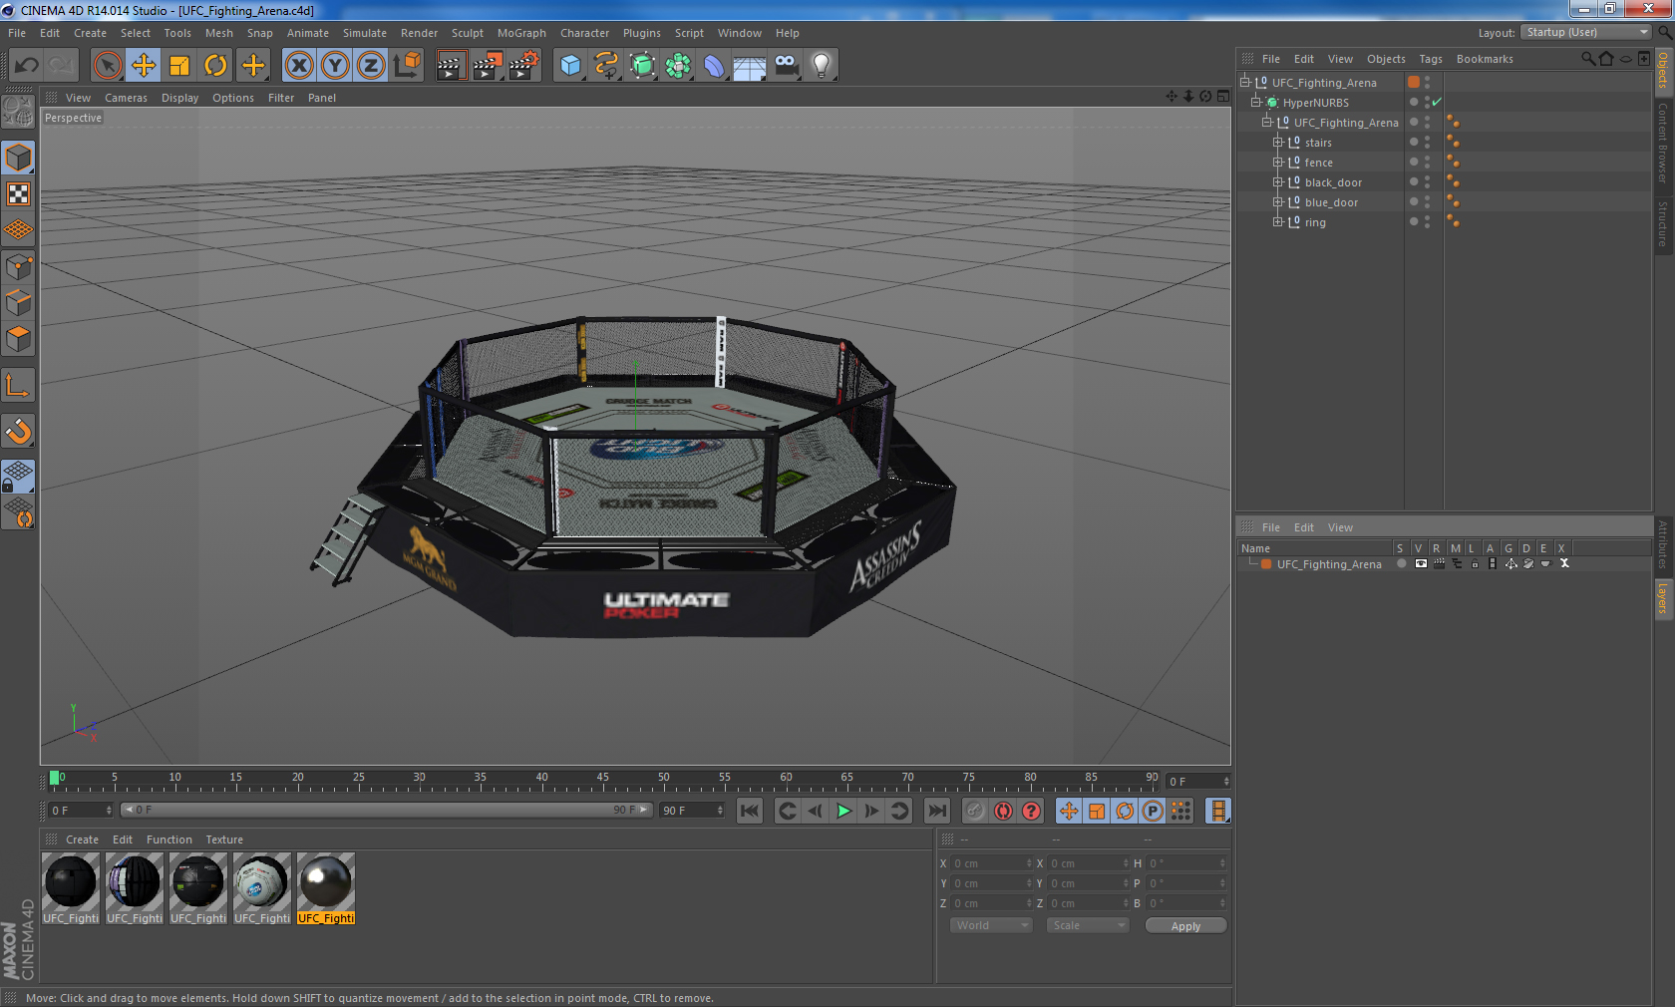Viewport: 1675px width, 1007px height.
Task: Render the active view
Action: point(452,66)
